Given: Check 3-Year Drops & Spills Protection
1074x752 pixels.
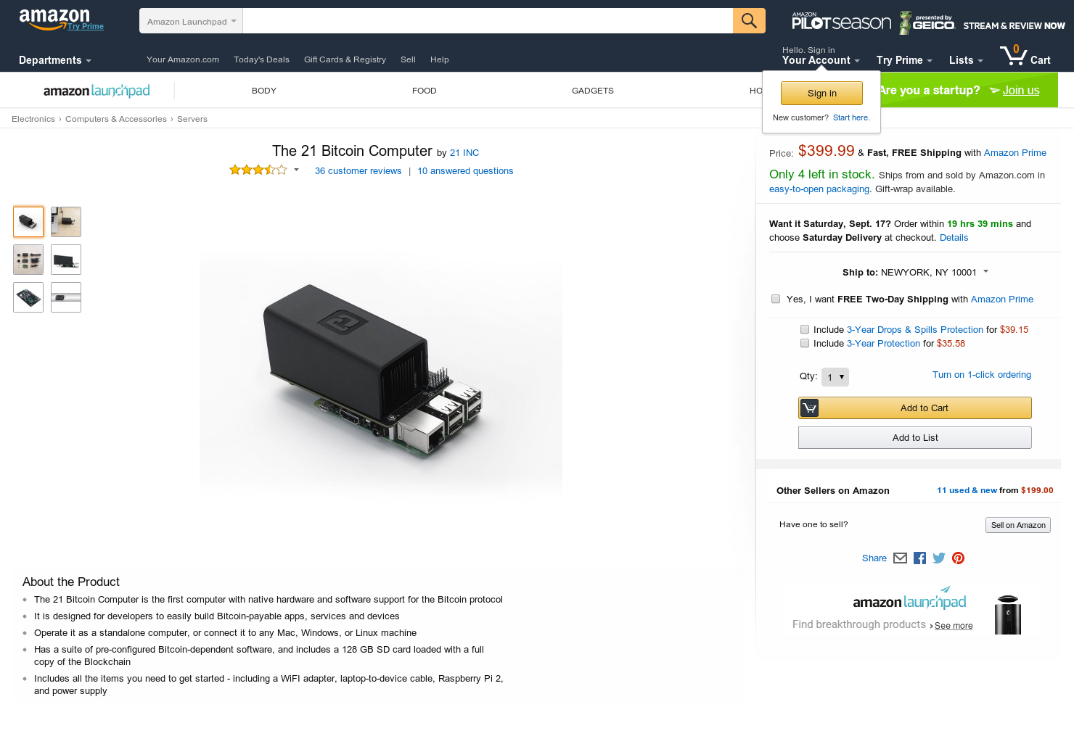Looking at the screenshot, I should 805,329.
